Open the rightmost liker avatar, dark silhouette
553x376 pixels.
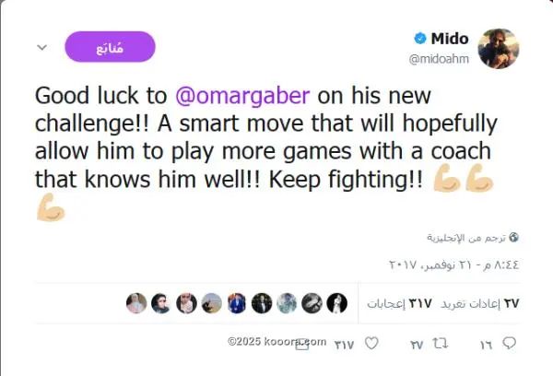[336, 303]
